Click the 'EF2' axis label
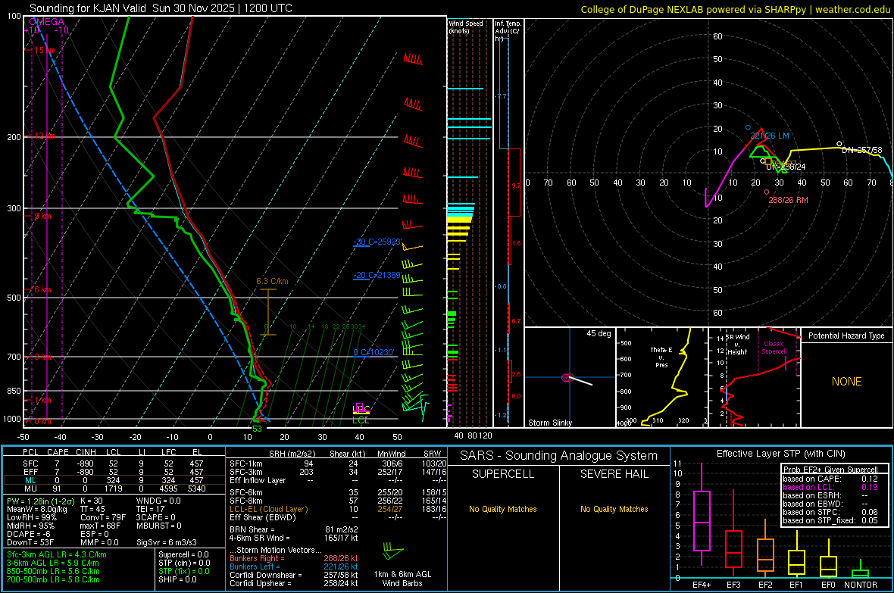This screenshot has width=894, height=593. click(x=765, y=585)
